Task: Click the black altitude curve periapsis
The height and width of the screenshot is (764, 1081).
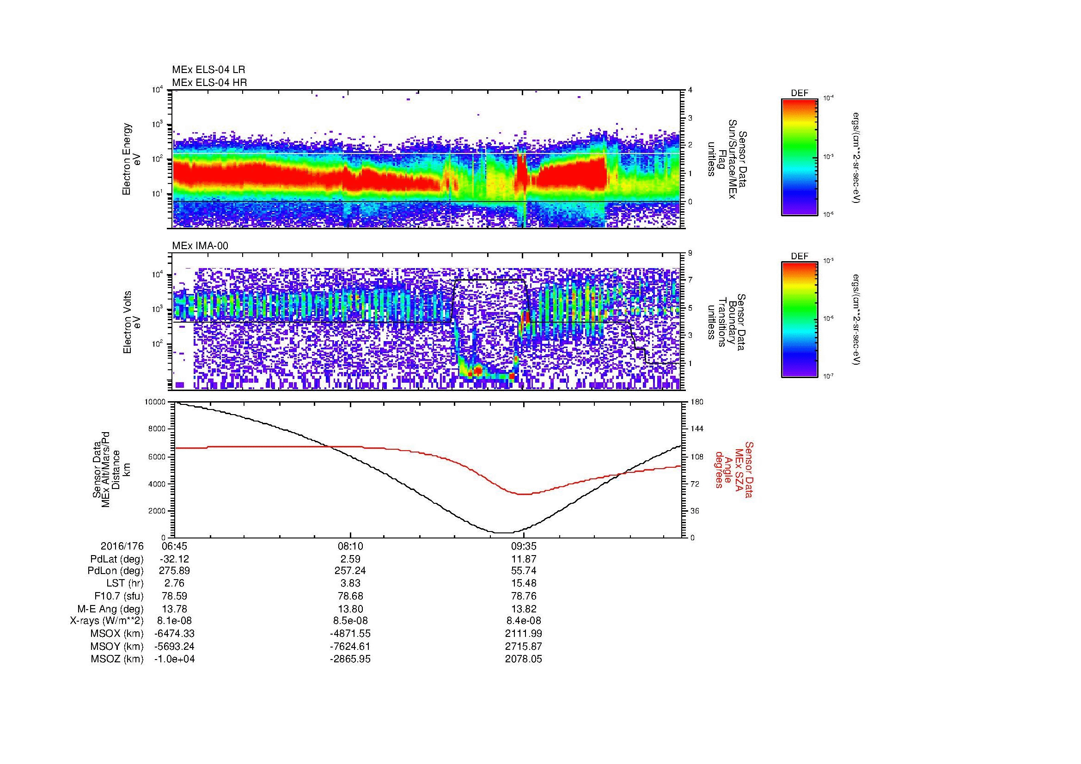Action: [x=503, y=532]
